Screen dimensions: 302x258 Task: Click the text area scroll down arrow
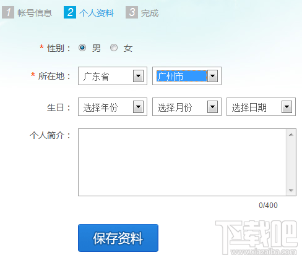tap(291, 191)
